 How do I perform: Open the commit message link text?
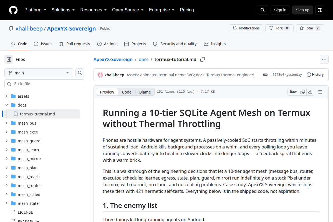pyautogui.click(x=192, y=75)
